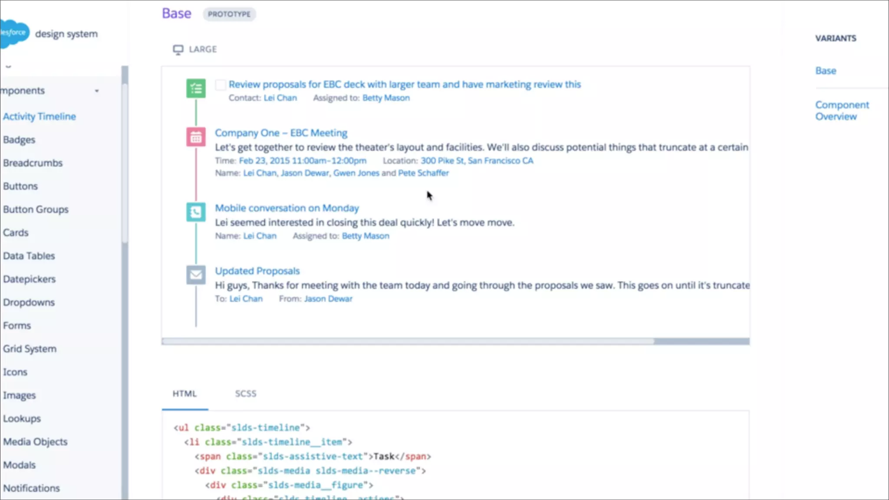
Task: Open the Company One – EBC Meeting link
Action: pyautogui.click(x=281, y=133)
